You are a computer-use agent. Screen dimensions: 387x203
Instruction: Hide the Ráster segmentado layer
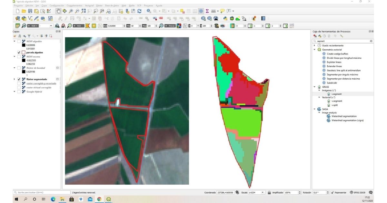point(19,79)
